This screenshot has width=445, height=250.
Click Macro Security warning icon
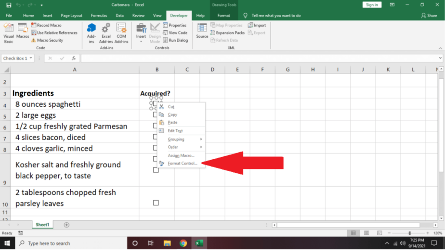33,40
